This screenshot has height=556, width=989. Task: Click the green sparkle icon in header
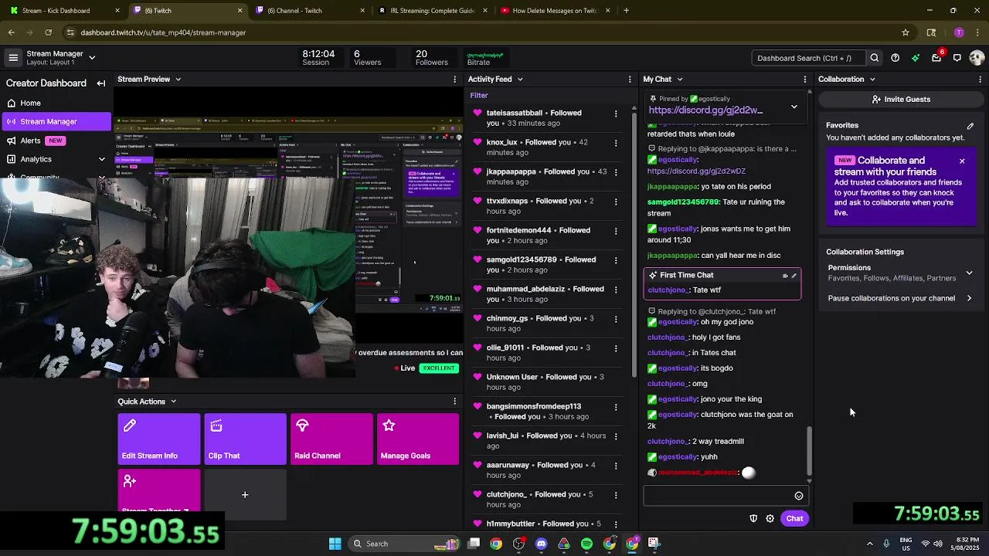click(916, 58)
